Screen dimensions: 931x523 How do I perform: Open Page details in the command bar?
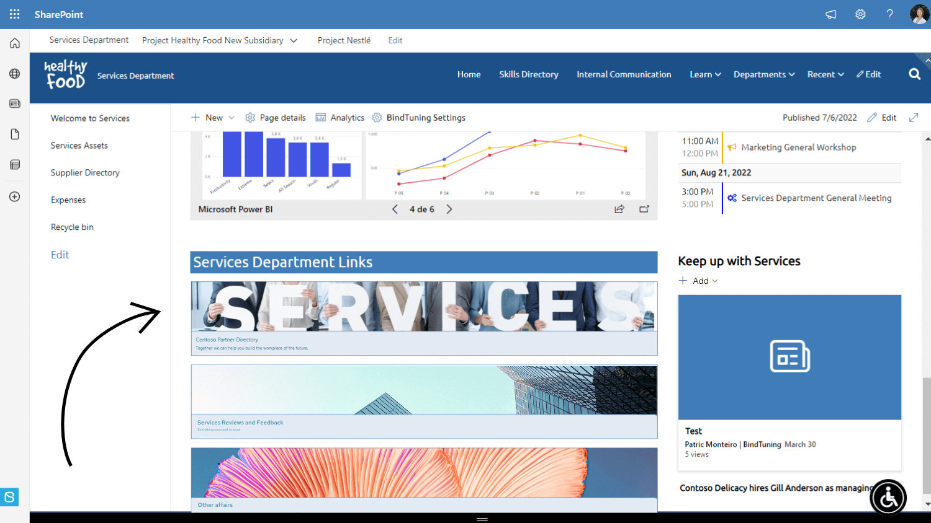click(276, 118)
